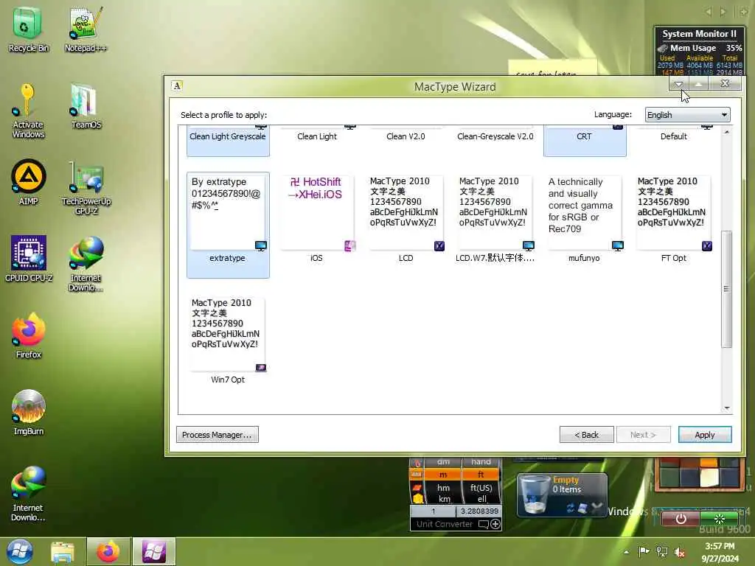
Task: Click the MacType Wizard title icon
Action: tap(177, 85)
